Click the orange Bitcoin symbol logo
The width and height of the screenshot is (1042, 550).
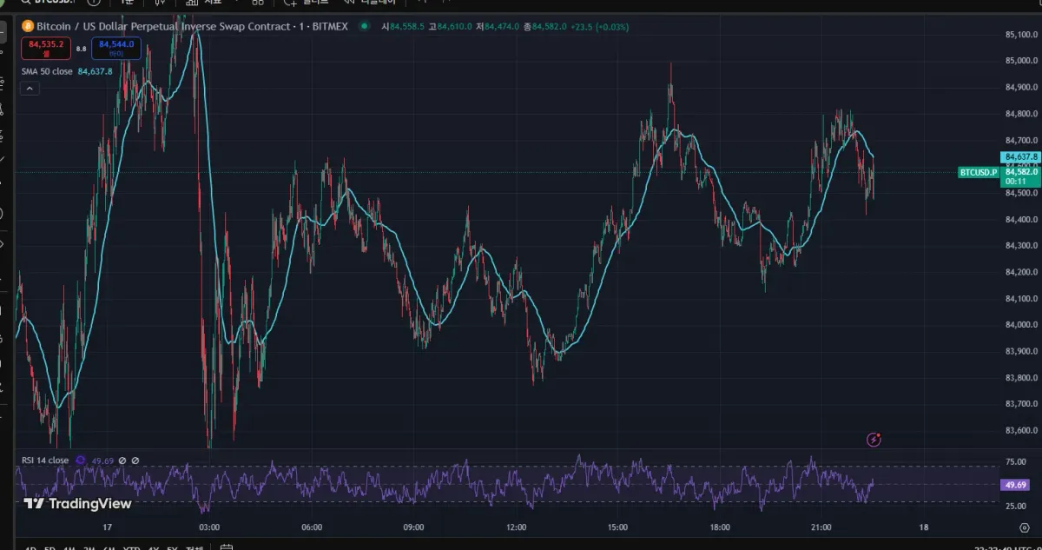coord(27,27)
